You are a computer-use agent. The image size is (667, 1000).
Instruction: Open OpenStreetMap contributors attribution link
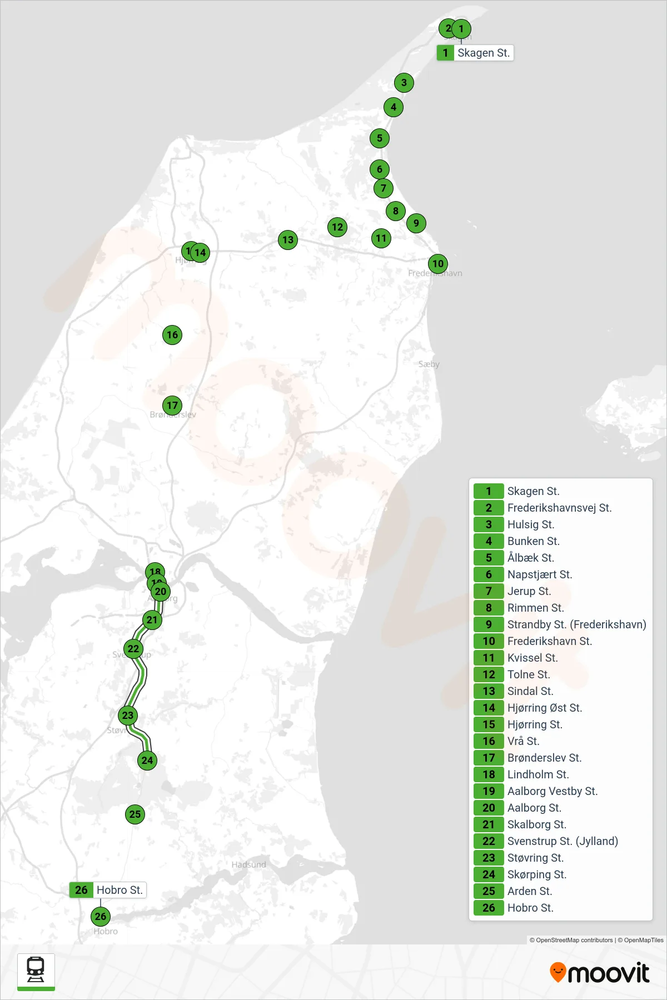click(x=571, y=940)
